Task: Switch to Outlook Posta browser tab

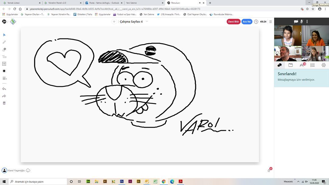Action: point(104,3)
